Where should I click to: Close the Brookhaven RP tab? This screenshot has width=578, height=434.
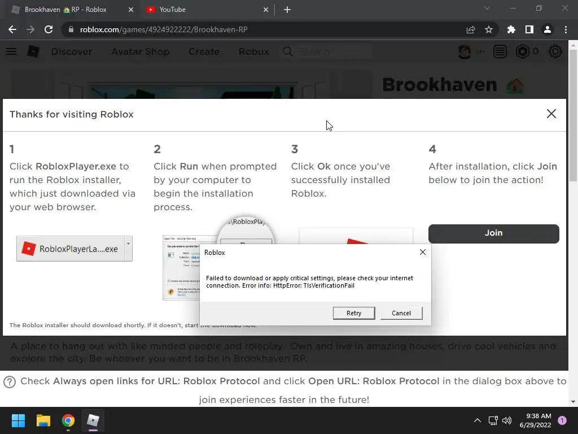tap(131, 10)
